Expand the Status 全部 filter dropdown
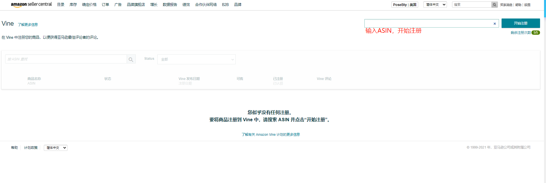This screenshot has width=546, height=183. coord(196,59)
